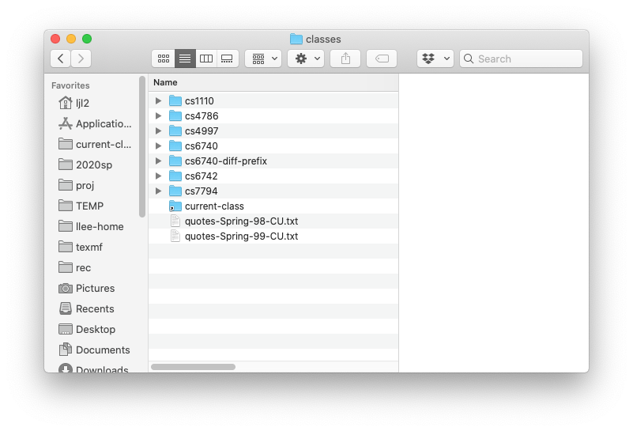
Task: Click the Edit Tags button
Action: (382, 59)
